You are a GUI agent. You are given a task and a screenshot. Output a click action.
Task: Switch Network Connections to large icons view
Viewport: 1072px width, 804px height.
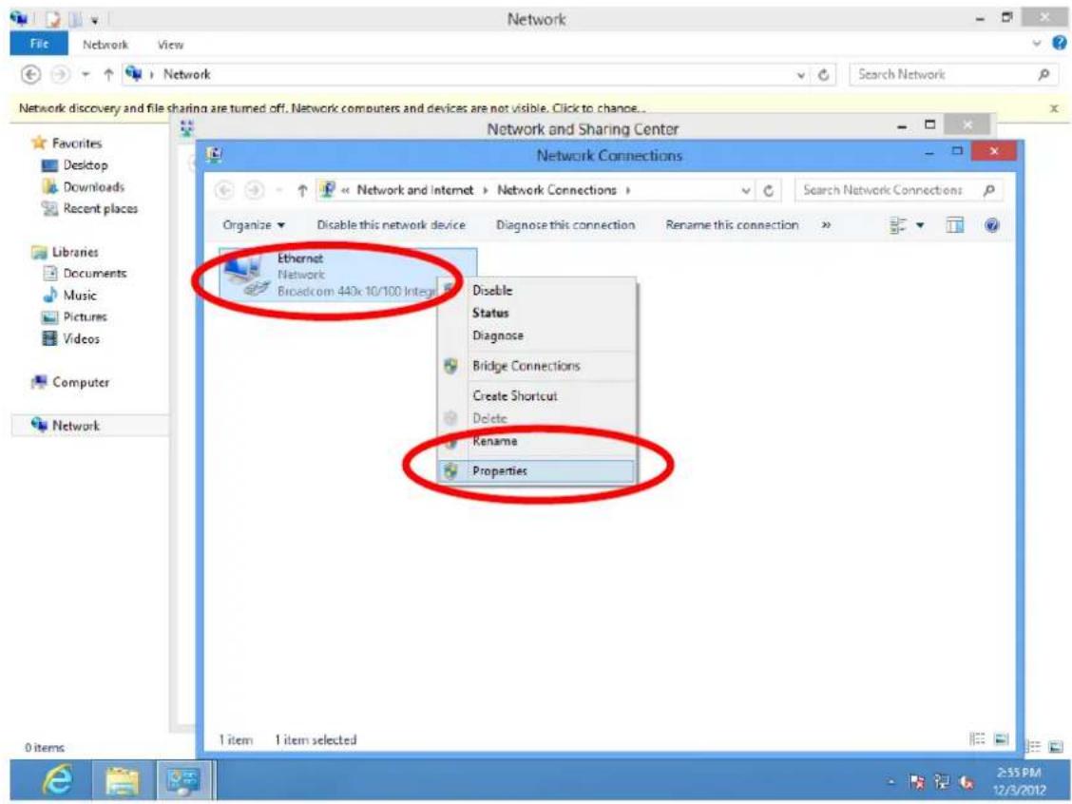1002,738
